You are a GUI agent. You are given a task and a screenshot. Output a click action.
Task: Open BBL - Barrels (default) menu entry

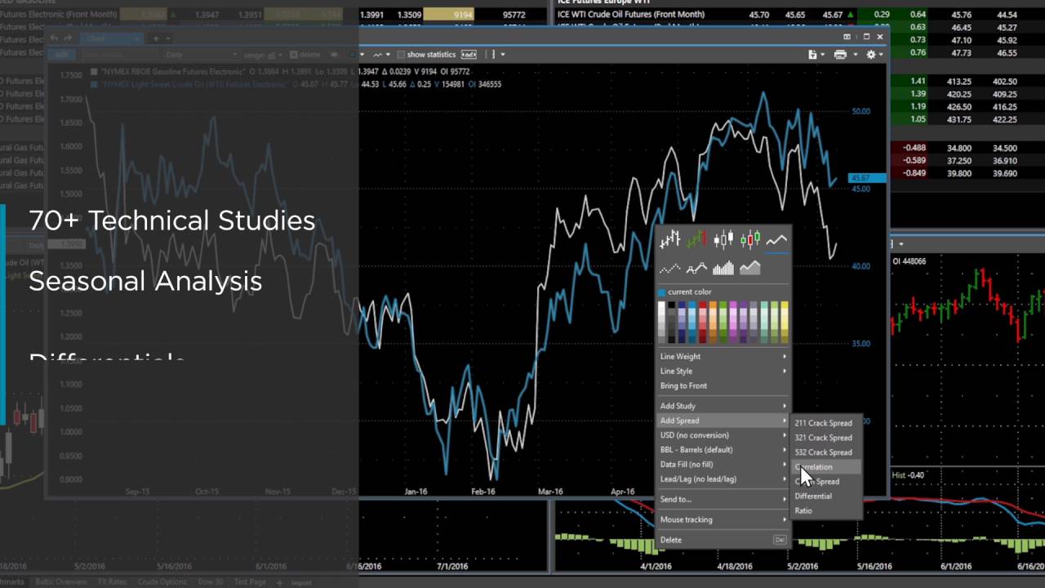pos(724,450)
